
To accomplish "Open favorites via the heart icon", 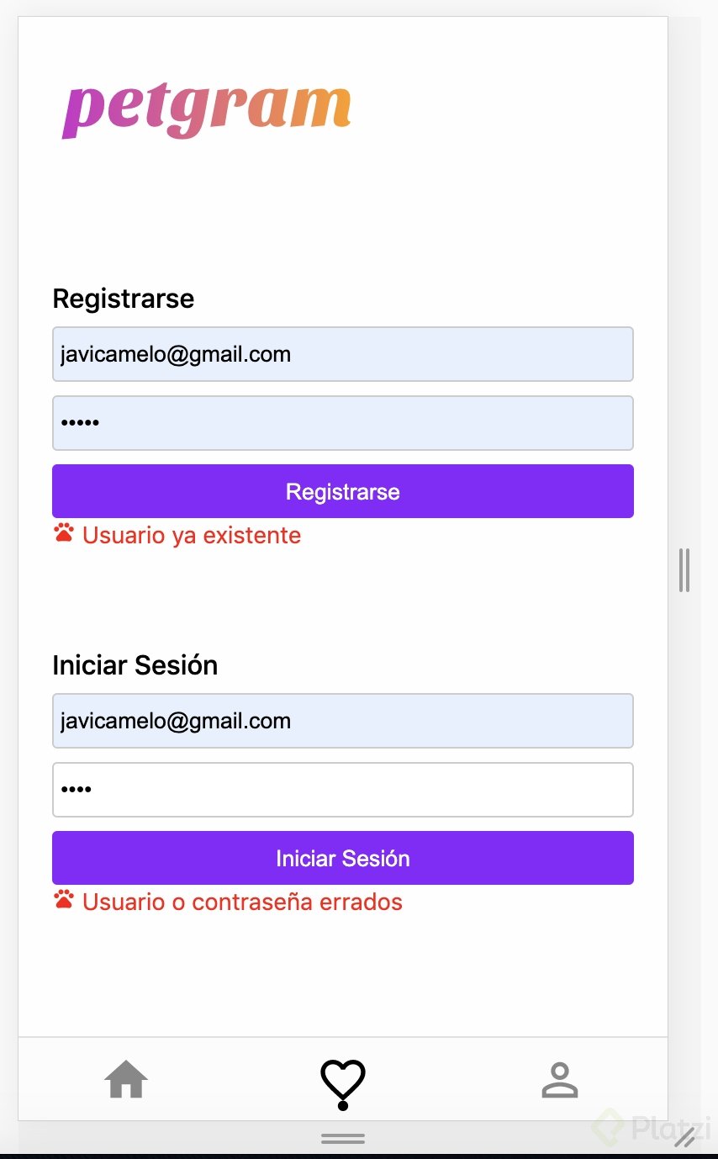I will coord(343,1082).
